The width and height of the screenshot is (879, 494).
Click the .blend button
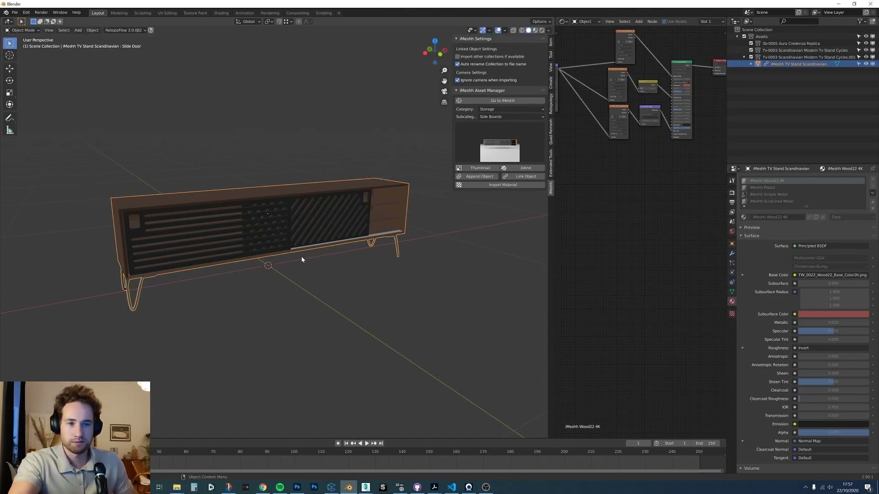pyautogui.click(x=523, y=168)
